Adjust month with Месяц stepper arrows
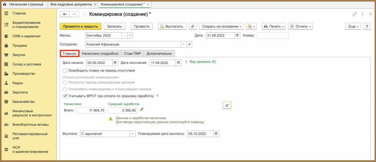The width and height of the screenshot is (376, 162). pos(130,35)
